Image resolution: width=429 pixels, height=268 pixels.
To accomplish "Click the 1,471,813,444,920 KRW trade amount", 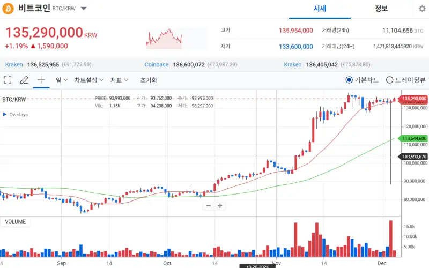I will coord(398,47).
